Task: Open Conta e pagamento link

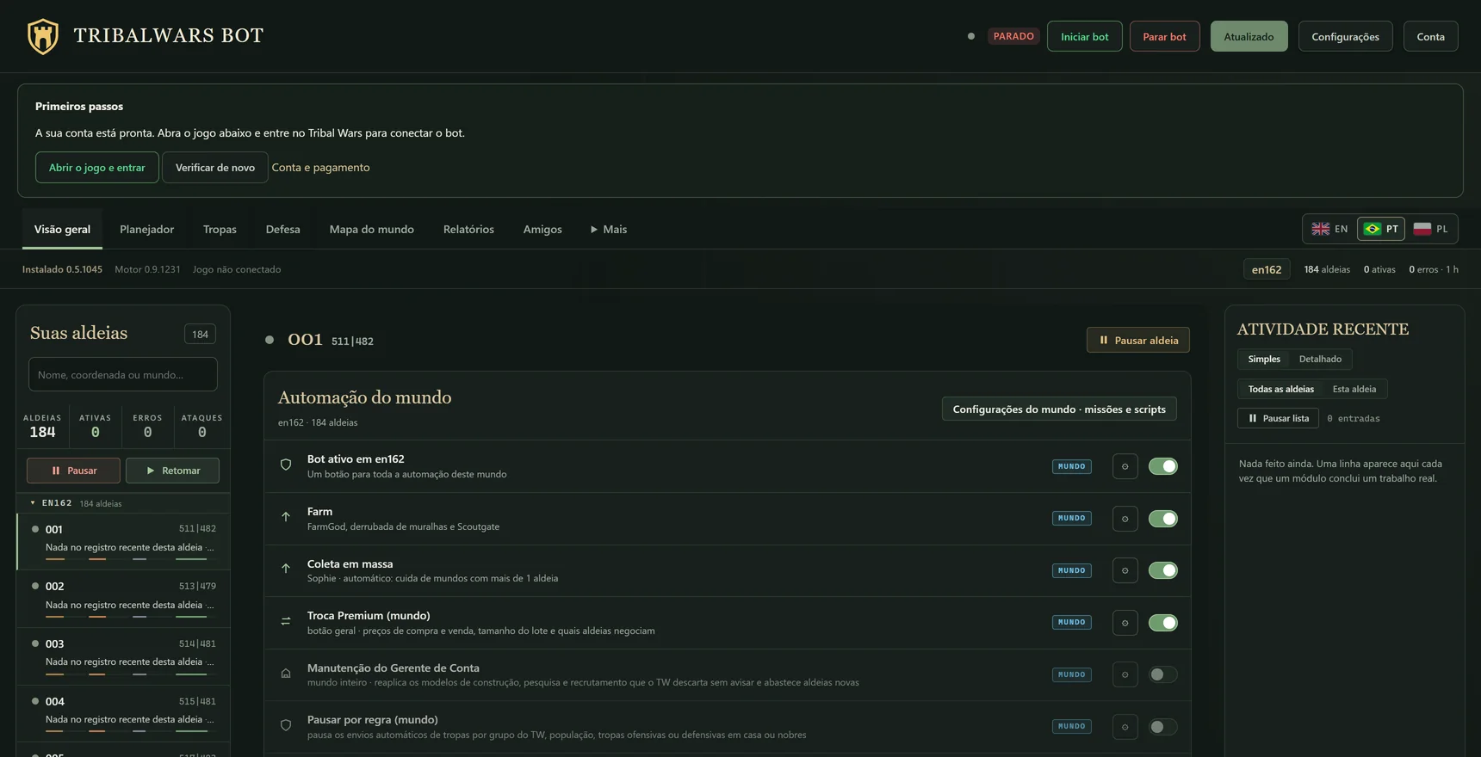Action: pyautogui.click(x=320, y=167)
